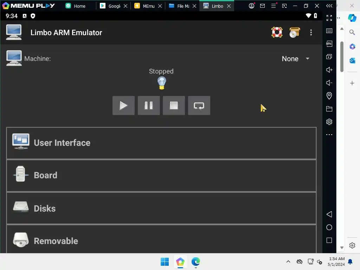This screenshot has width=360, height=270.
Task: Open the multi-instance manager sidebar icon
Action: click(x=329, y=57)
